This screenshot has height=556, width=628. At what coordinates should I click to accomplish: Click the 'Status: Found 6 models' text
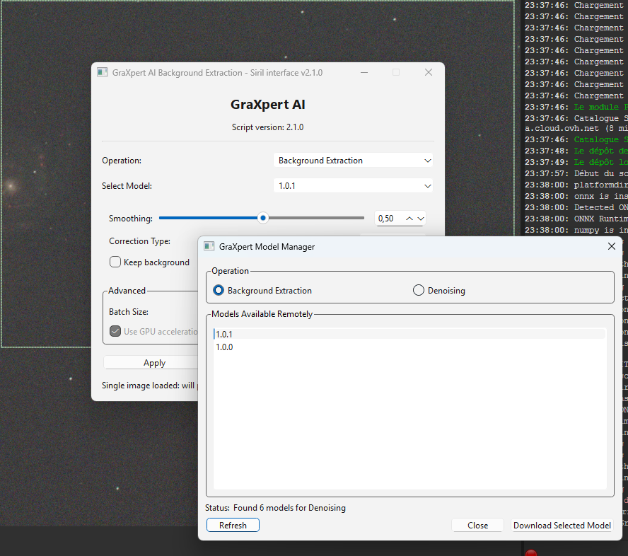[x=275, y=507]
